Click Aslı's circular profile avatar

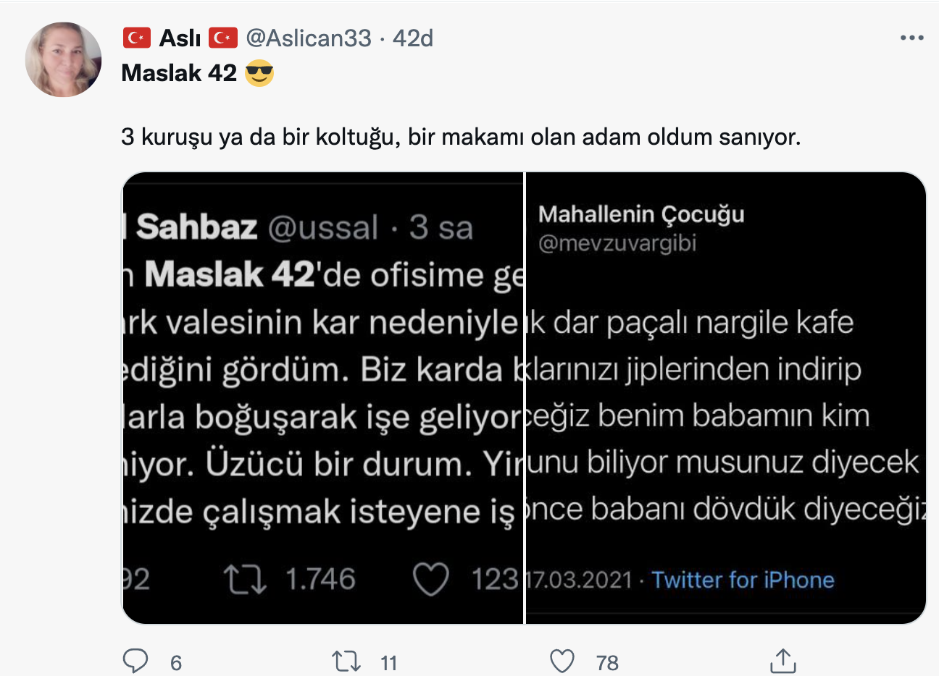coord(63,59)
